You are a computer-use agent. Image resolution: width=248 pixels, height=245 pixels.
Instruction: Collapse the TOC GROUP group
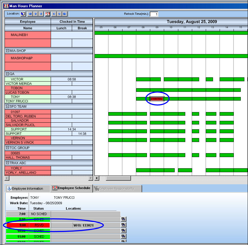coord(8,148)
